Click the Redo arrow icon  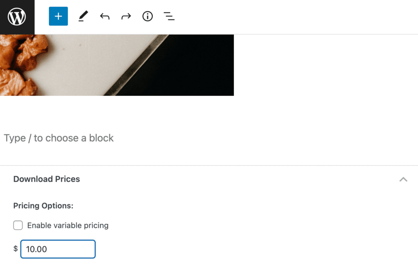click(x=126, y=16)
